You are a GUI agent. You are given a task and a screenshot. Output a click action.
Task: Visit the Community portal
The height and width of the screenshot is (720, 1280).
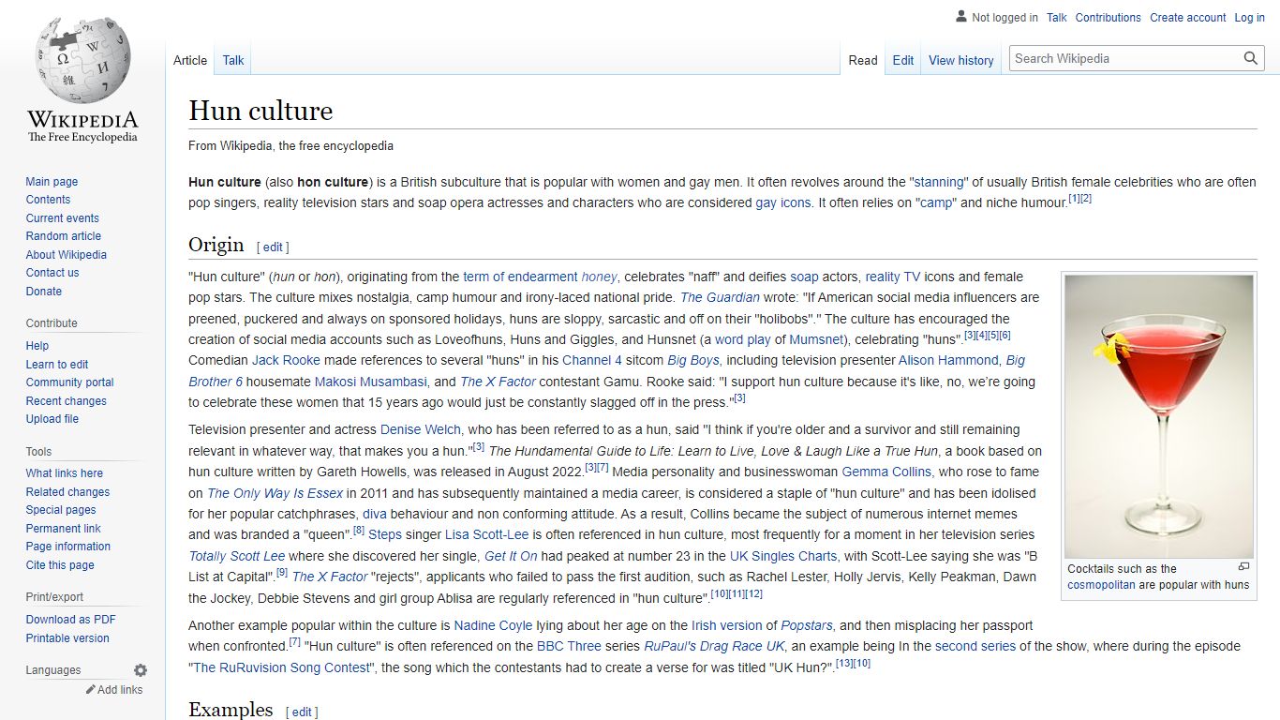point(69,382)
